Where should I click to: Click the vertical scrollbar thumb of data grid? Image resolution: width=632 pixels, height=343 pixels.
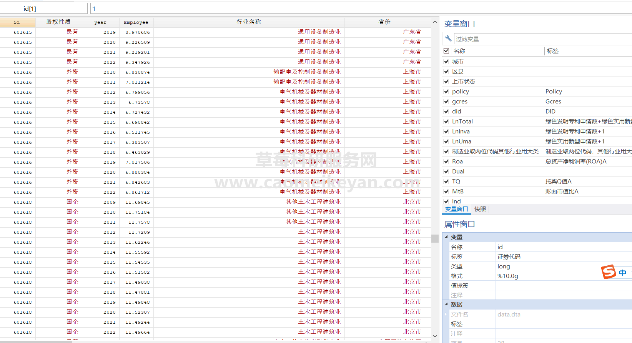(x=435, y=238)
